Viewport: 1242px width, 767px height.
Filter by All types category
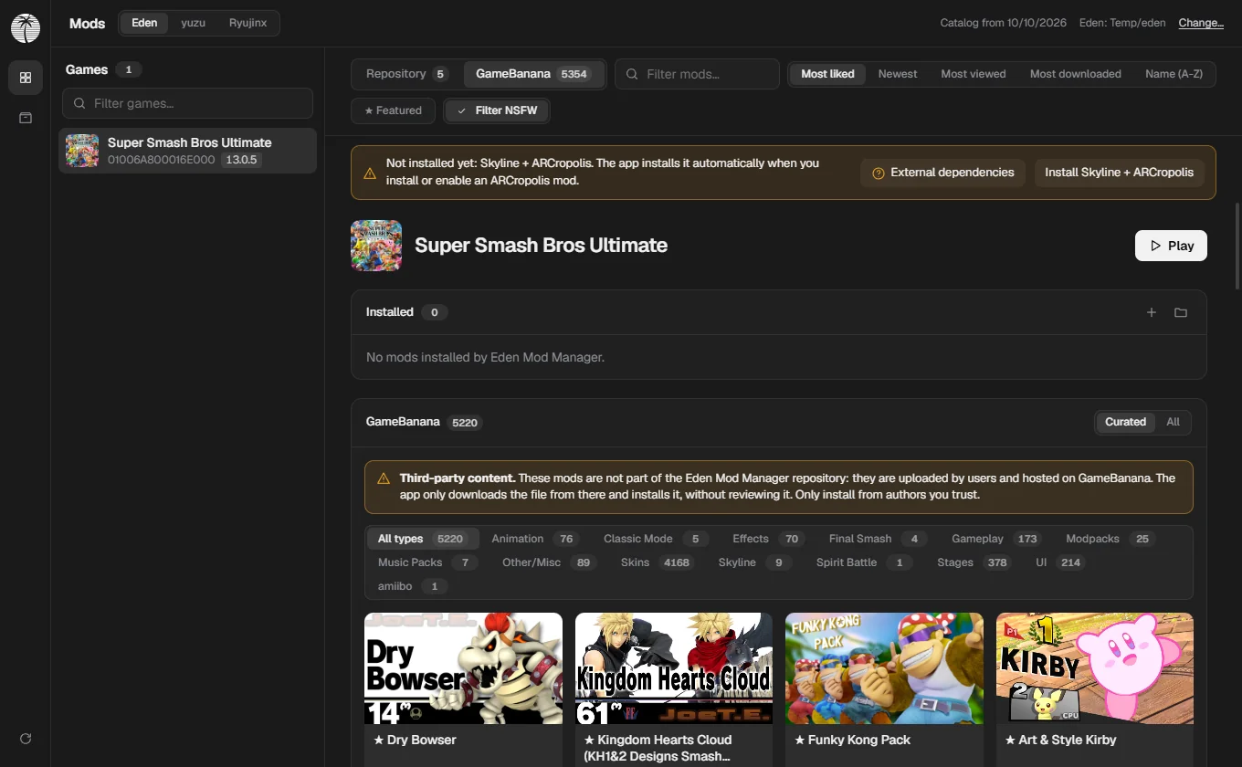[x=422, y=539]
